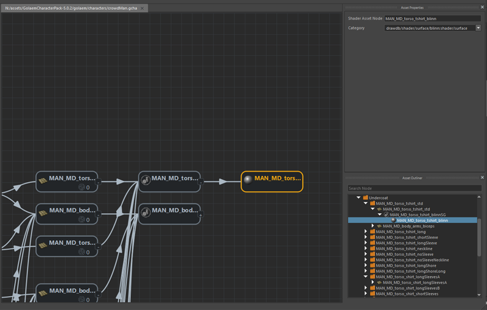Click the topmost MAN_MD_tors... mesh node
Image resolution: width=487 pixels, height=310 pixels.
(x=67, y=181)
